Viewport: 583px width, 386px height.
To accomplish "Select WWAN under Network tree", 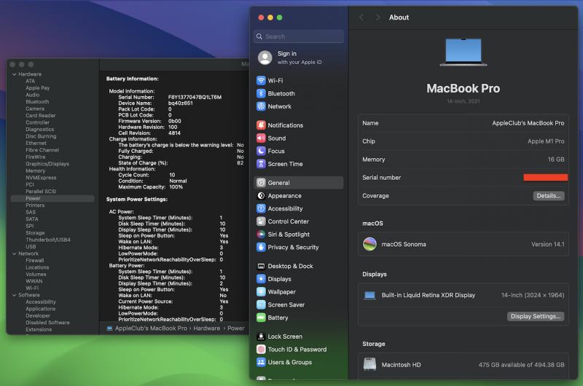I will coord(34,281).
